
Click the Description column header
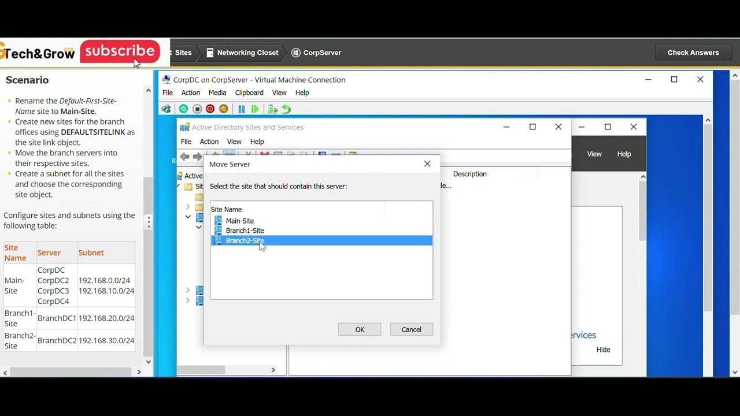470,174
